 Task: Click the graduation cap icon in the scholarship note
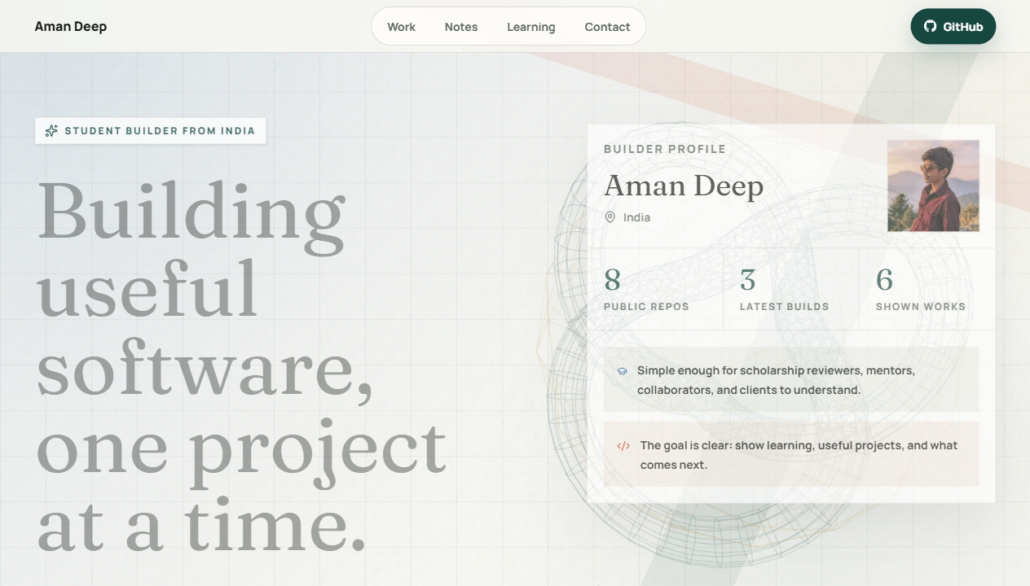click(623, 371)
